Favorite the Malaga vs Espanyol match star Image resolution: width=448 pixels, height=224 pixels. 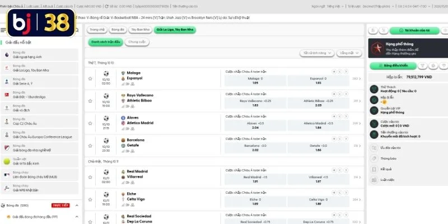point(90,78)
